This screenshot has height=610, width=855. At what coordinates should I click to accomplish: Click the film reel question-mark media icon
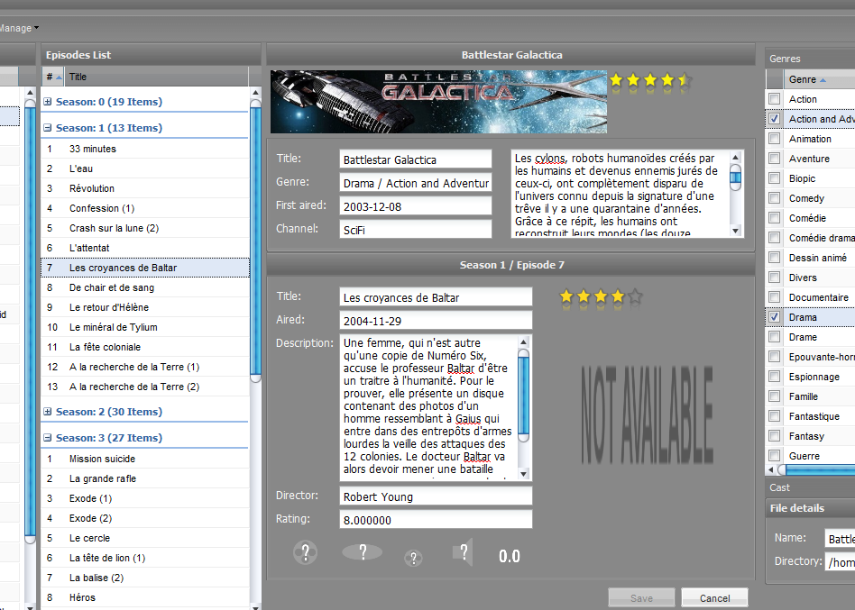(306, 553)
